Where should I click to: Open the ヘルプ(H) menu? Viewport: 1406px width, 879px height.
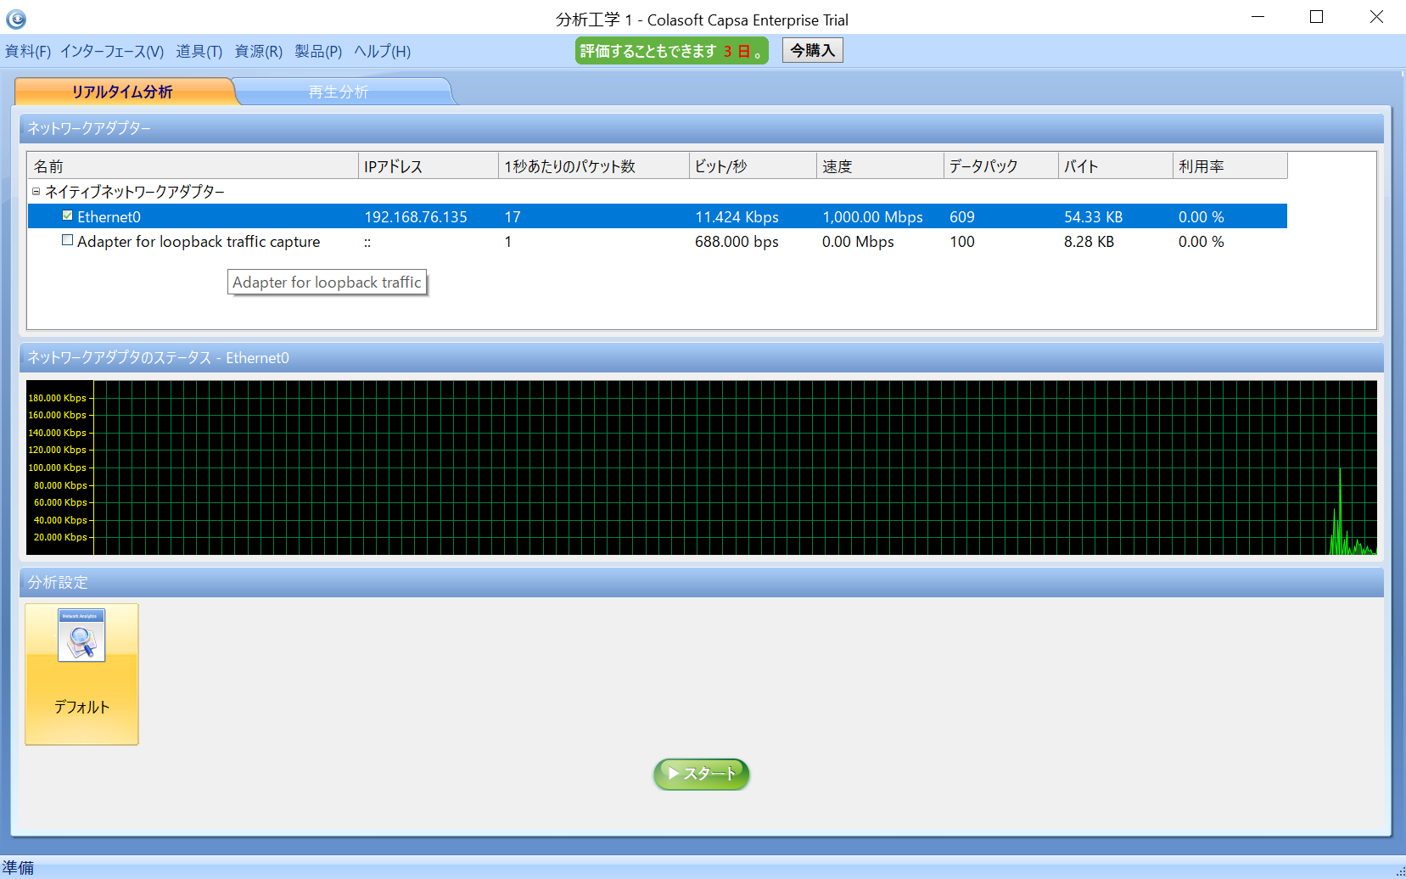tap(382, 52)
